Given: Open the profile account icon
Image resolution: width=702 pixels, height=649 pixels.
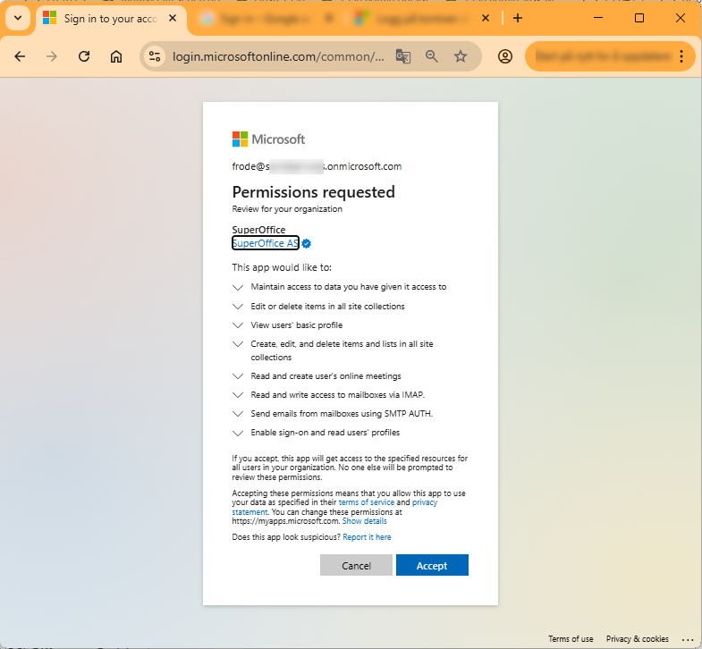Looking at the screenshot, I should (x=505, y=56).
